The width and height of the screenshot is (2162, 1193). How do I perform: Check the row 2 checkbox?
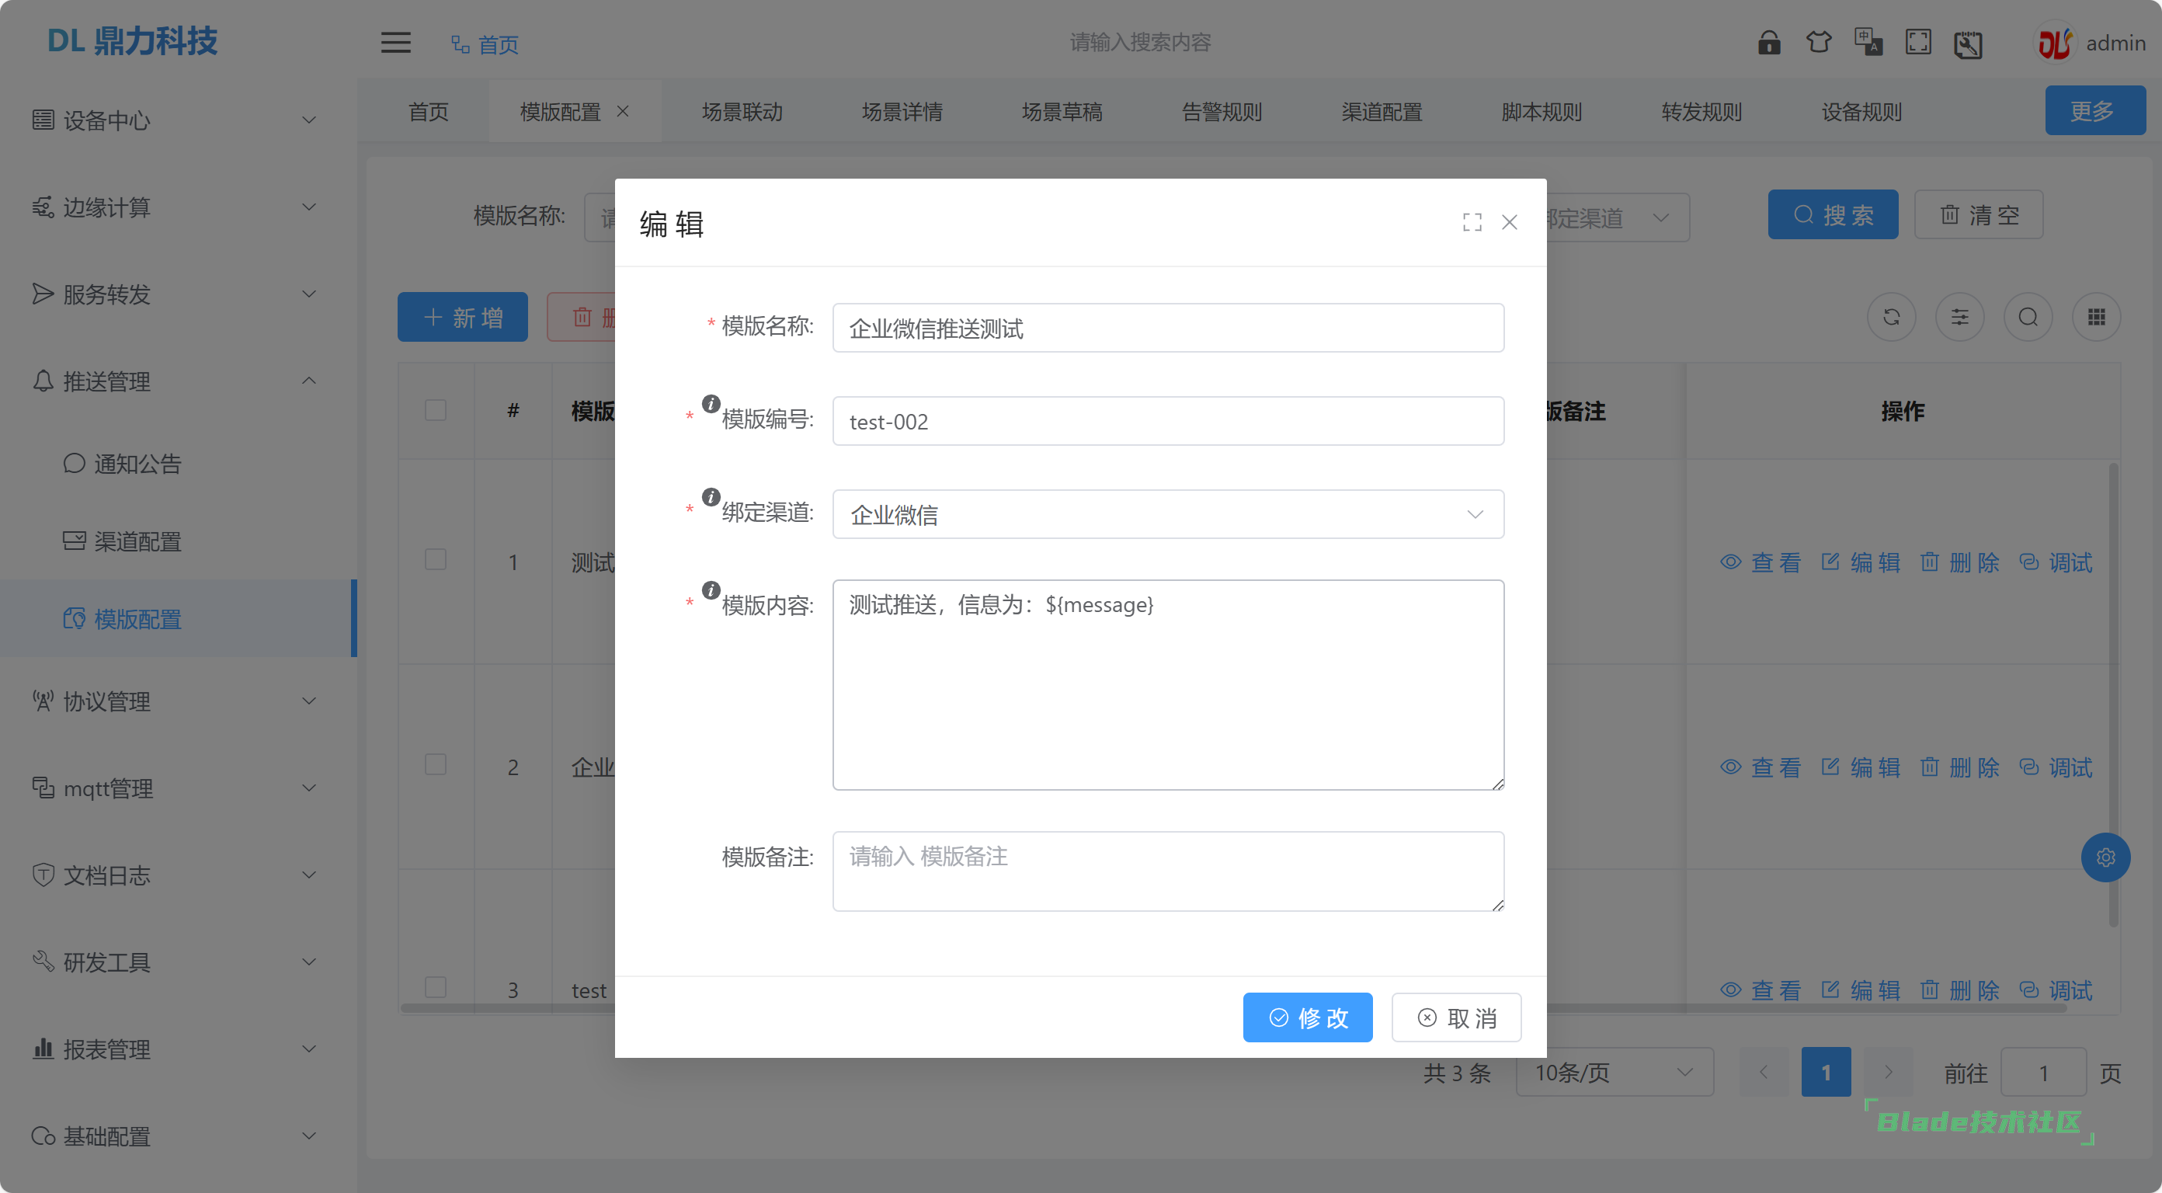(435, 765)
